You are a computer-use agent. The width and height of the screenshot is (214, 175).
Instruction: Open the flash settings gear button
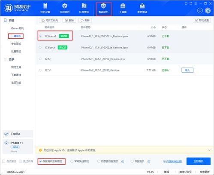coord(202,20)
